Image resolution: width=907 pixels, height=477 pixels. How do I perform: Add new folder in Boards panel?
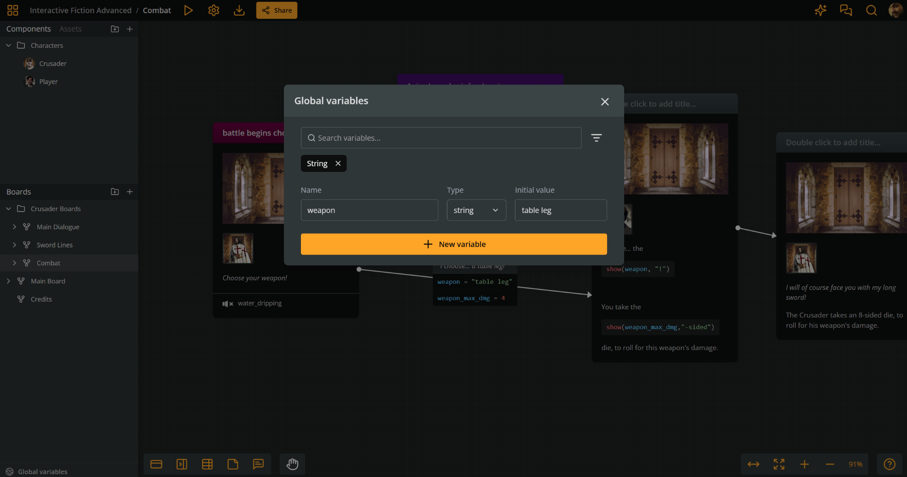point(115,192)
